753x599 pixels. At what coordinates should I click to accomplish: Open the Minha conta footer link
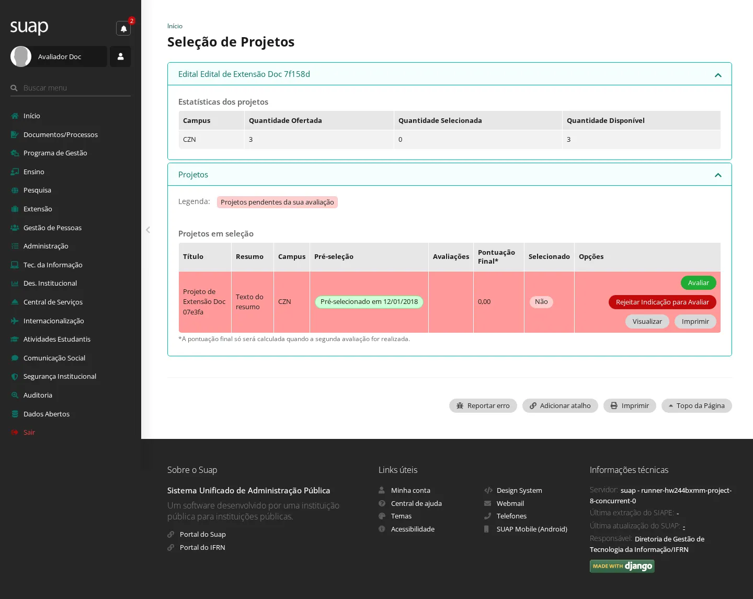pos(410,490)
